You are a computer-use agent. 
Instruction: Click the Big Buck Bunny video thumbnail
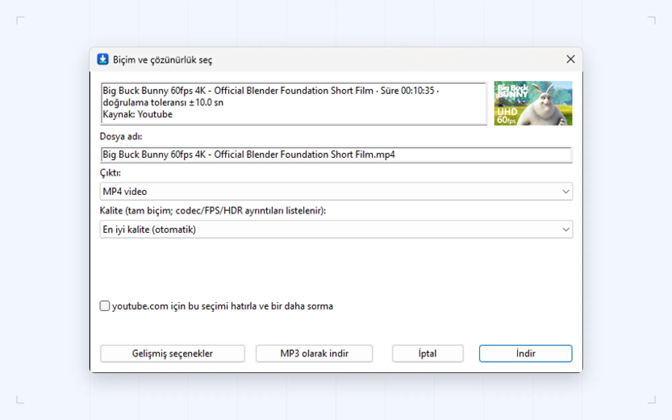(x=533, y=103)
